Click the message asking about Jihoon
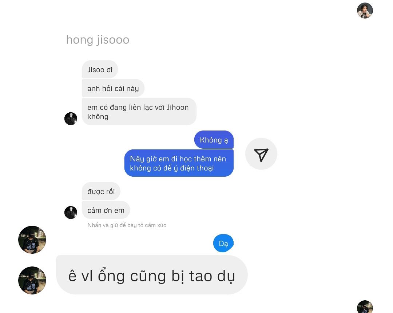393x313 pixels. coord(139,112)
